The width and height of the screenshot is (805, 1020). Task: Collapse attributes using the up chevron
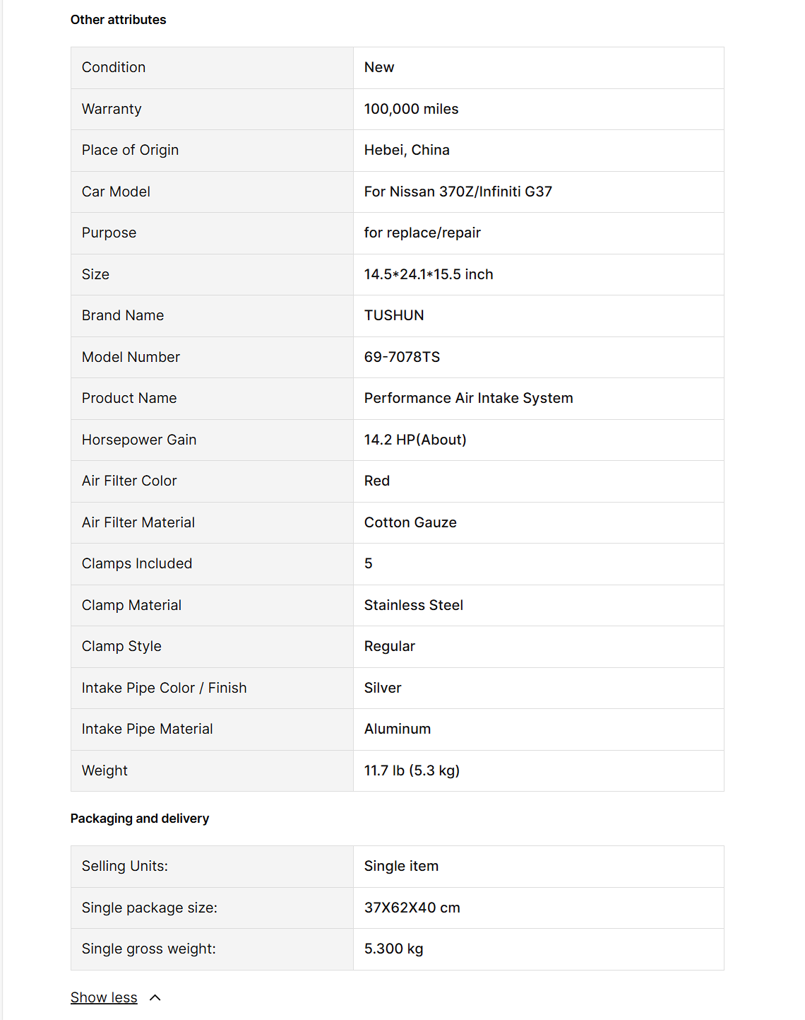point(155,997)
